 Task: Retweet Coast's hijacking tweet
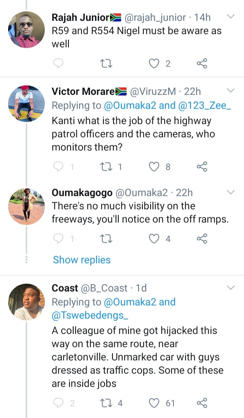(107, 403)
